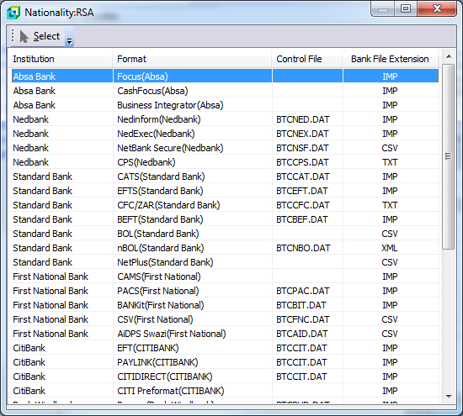463x416 pixels.
Task: Select the nBOL(Standard Bank) format
Action: pyautogui.click(x=160, y=248)
